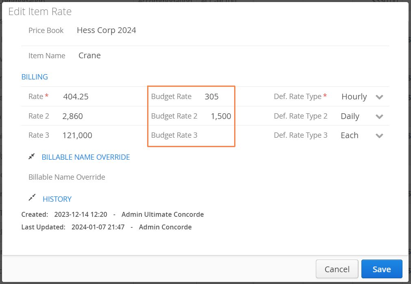Edit the Rate 2 field value 2,860

click(73, 116)
